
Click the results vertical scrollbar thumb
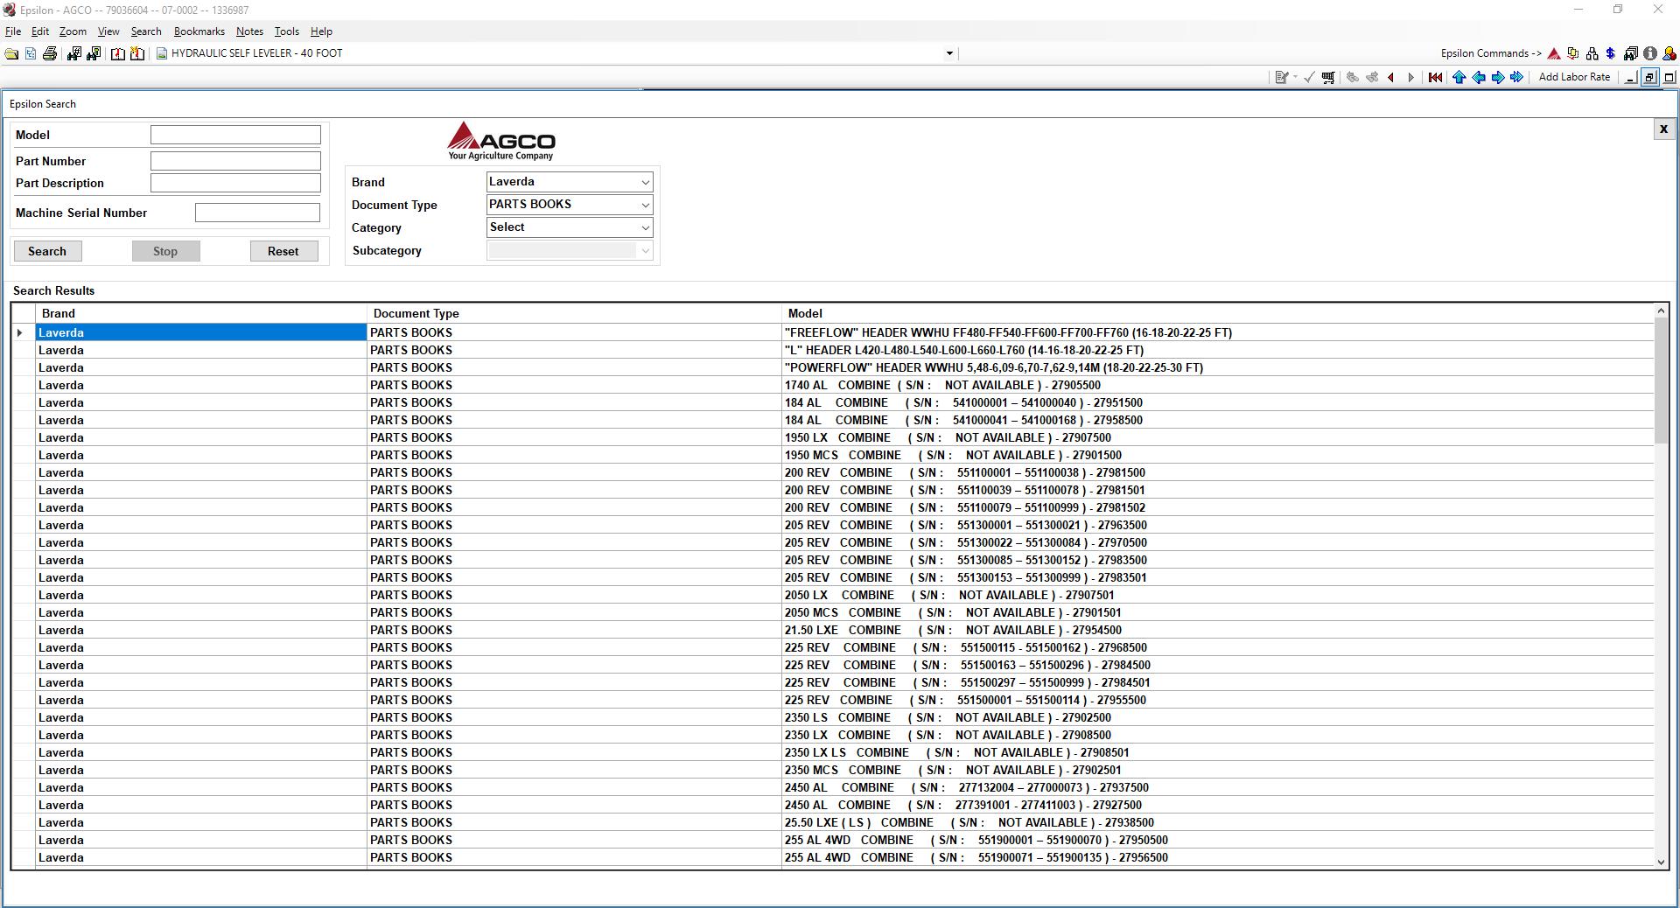(x=1661, y=381)
